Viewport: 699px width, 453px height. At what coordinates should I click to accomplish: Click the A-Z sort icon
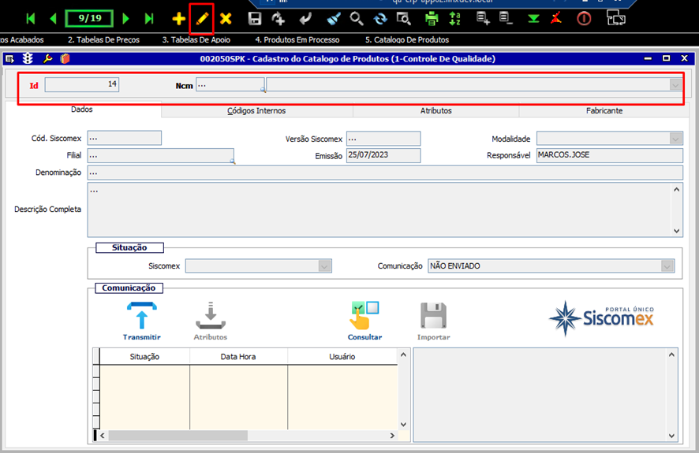pos(454,19)
